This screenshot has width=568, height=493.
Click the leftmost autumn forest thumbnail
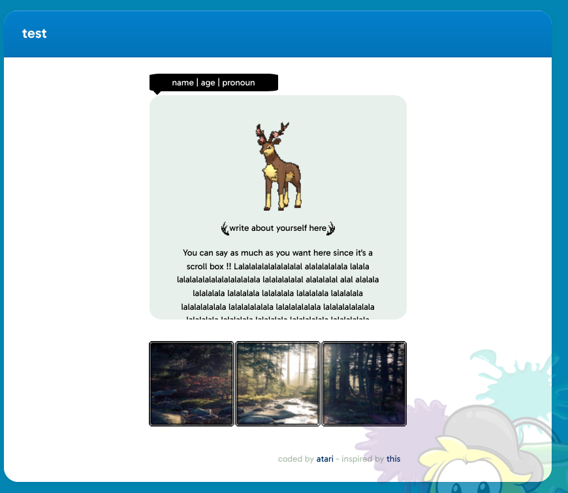pyautogui.click(x=191, y=383)
